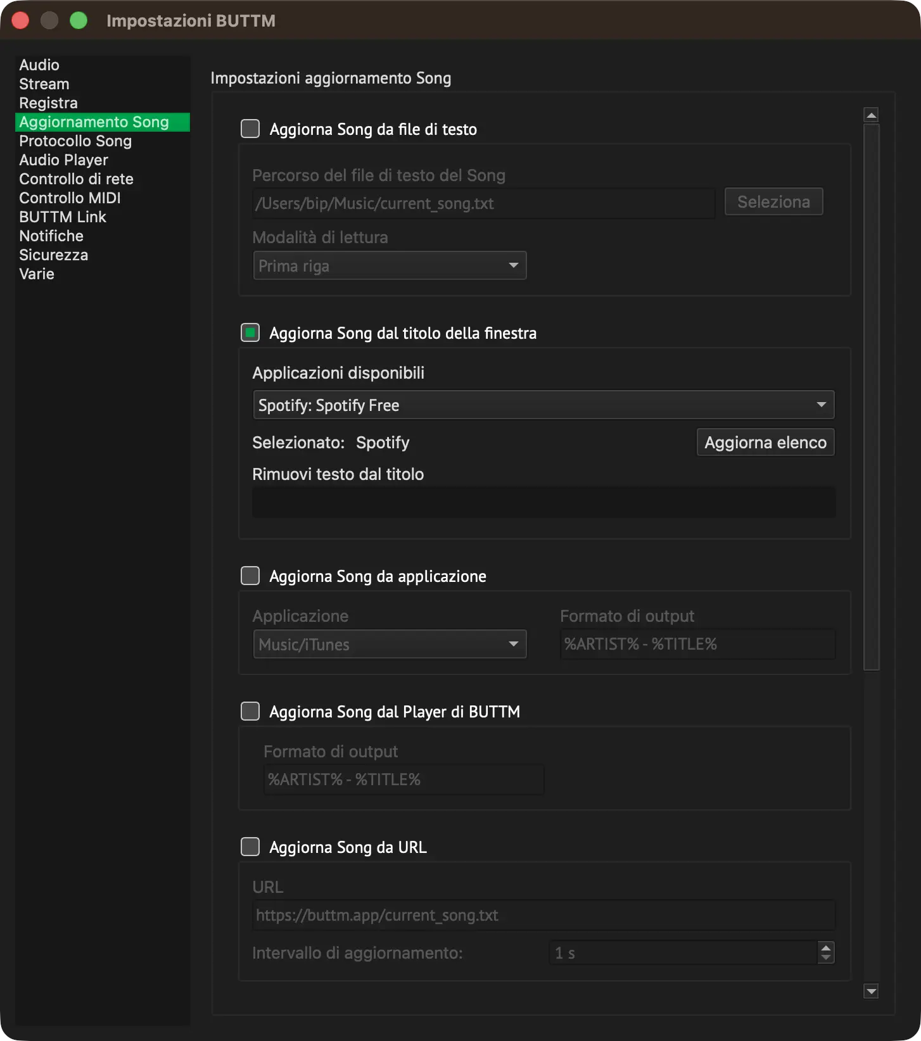The width and height of the screenshot is (921, 1041).
Task: Click the URL input field
Action: (x=543, y=915)
